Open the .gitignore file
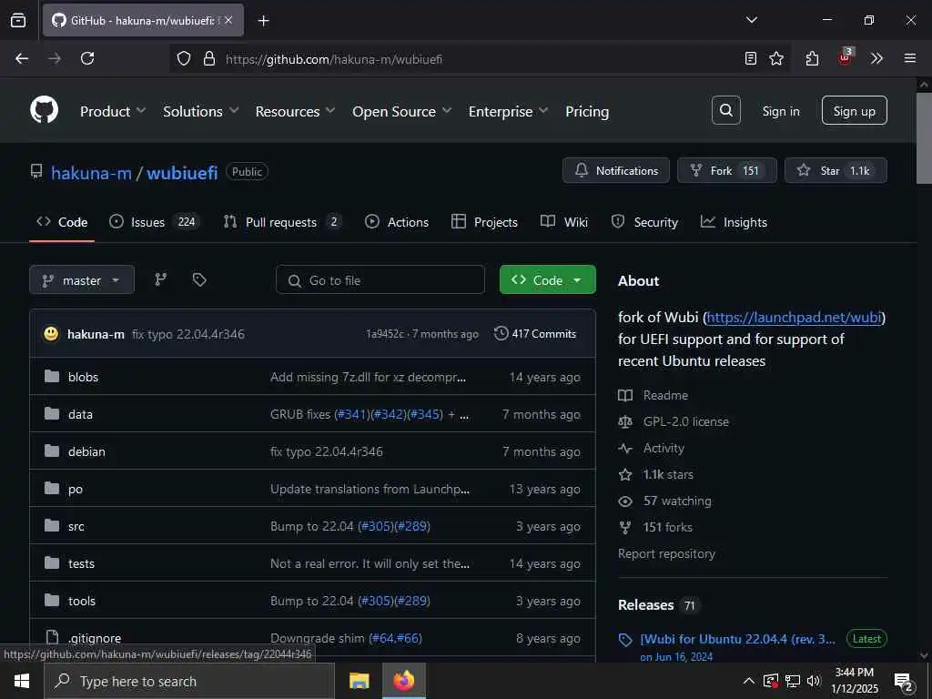Image resolution: width=932 pixels, height=699 pixels. [95, 638]
